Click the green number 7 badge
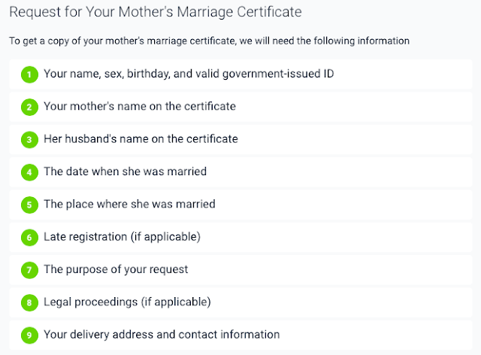This screenshot has height=355, width=481. [29, 269]
